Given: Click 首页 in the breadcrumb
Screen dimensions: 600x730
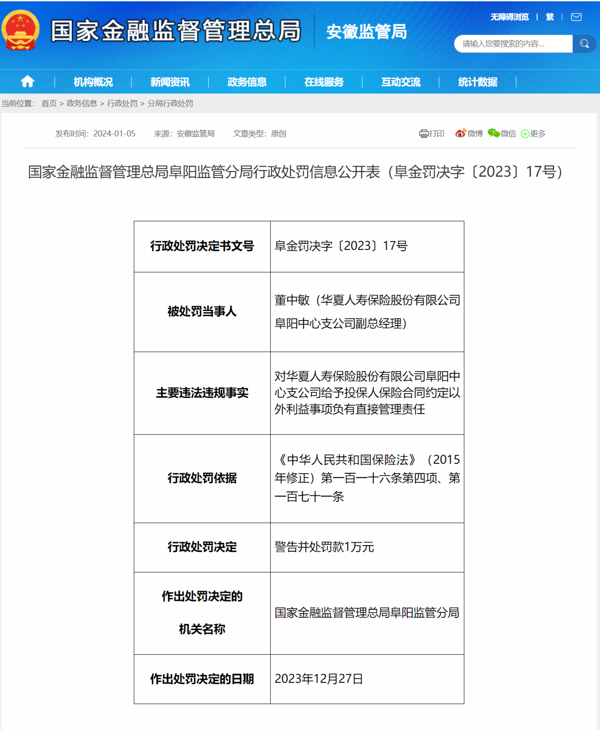Looking at the screenshot, I should pos(49,103).
